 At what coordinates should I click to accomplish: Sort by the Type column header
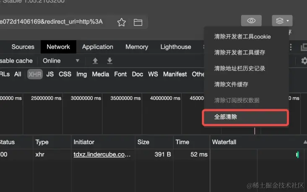tap(52, 142)
